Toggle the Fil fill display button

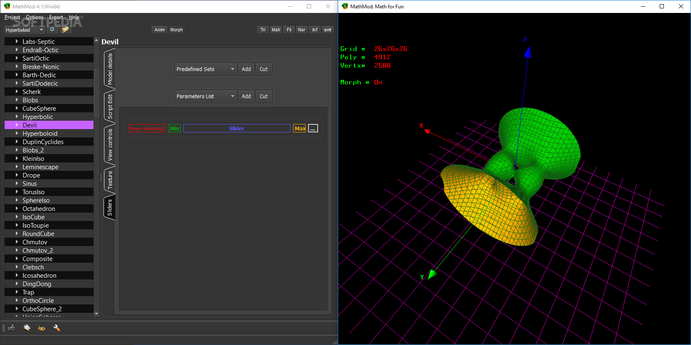(289, 30)
